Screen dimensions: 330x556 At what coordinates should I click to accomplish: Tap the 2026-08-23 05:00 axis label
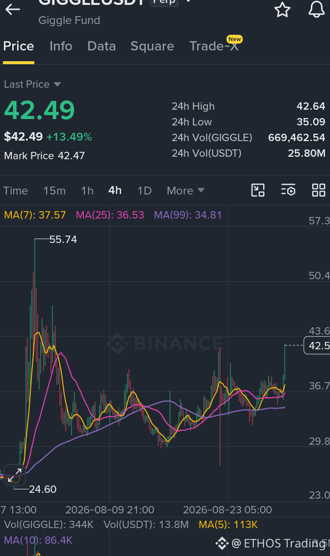point(228,510)
